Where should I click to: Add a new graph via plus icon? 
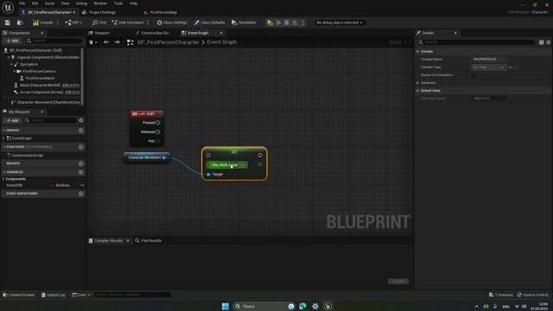[80, 130]
